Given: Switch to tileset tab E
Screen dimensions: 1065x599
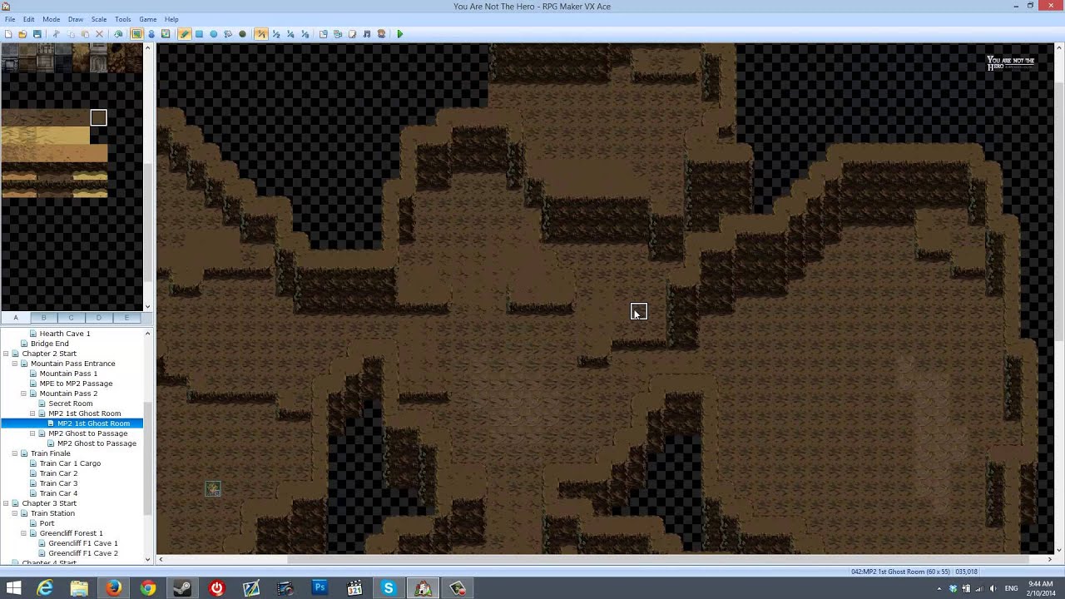Looking at the screenshot, I should (x=126, y=318).
